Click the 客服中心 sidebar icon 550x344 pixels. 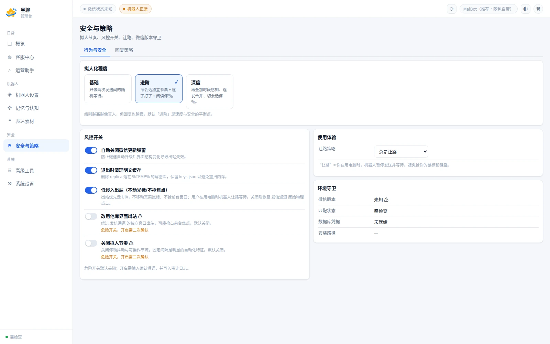(x=10, y=57)
